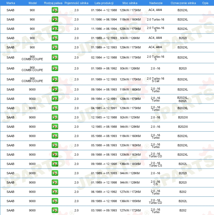The height and width of the screenshot is (215, 214).
Task: Select the date range 09.1988 -> 12.1998
Action: [104, 164]
